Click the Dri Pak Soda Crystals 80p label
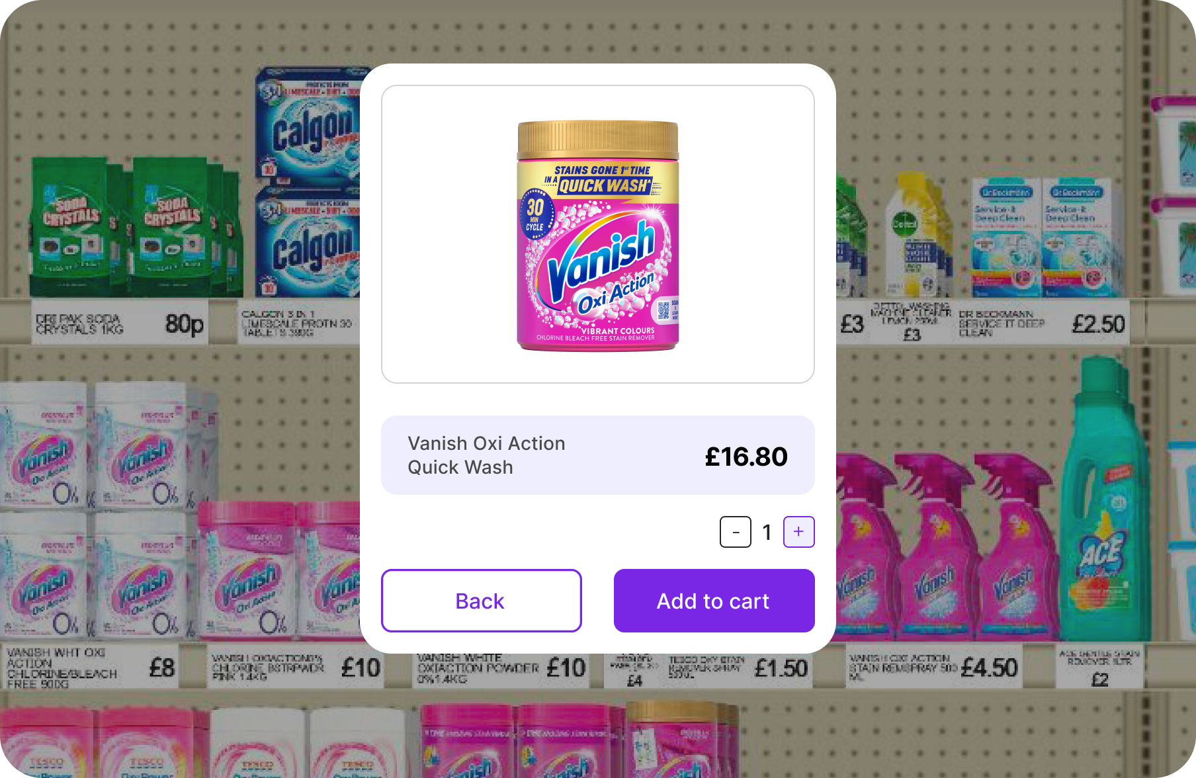 (x=120, y=322)
